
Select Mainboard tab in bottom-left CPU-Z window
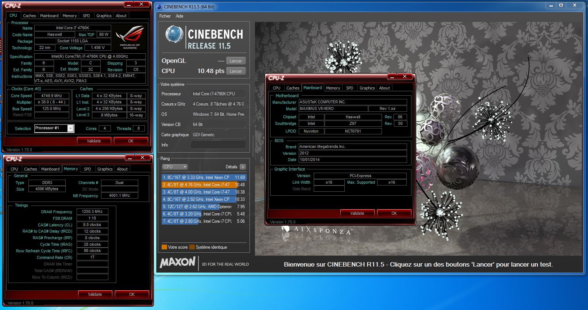click(x=50, y=169)
